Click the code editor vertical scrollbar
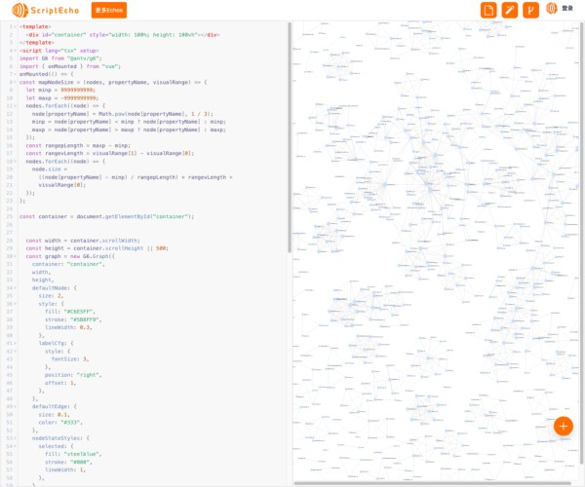This screenshot has width=585, height=487. pyautogui.click(x=290, y=138)
